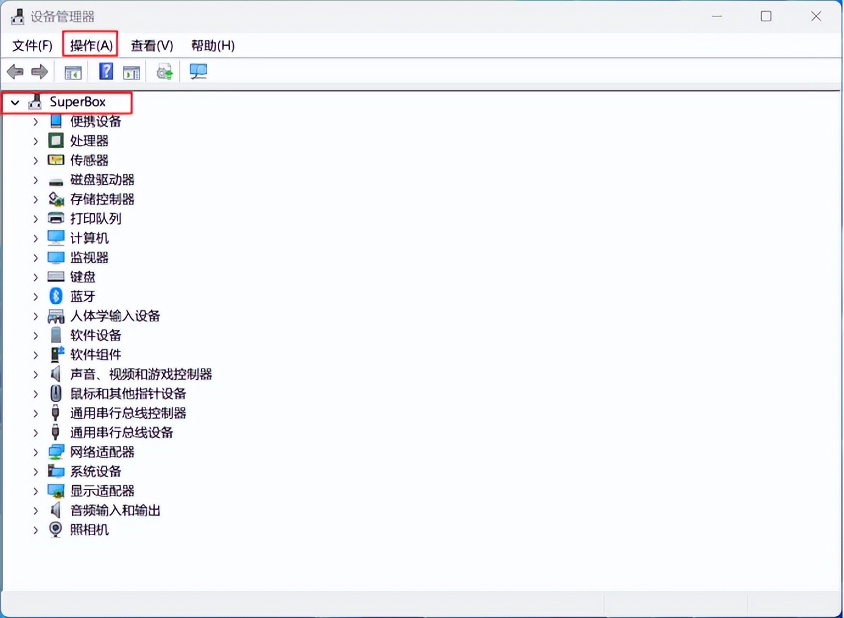
Task: Select the SuperBox computer name
Action: coord(77,102)
